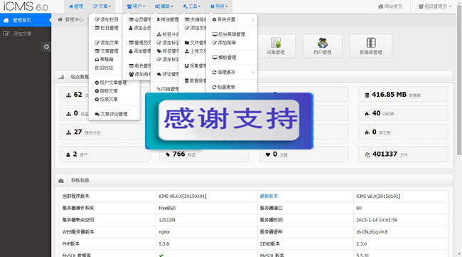Choose 添加菜单 in the 系统 menu
This screenshot has height=257, width=462.
224,43
